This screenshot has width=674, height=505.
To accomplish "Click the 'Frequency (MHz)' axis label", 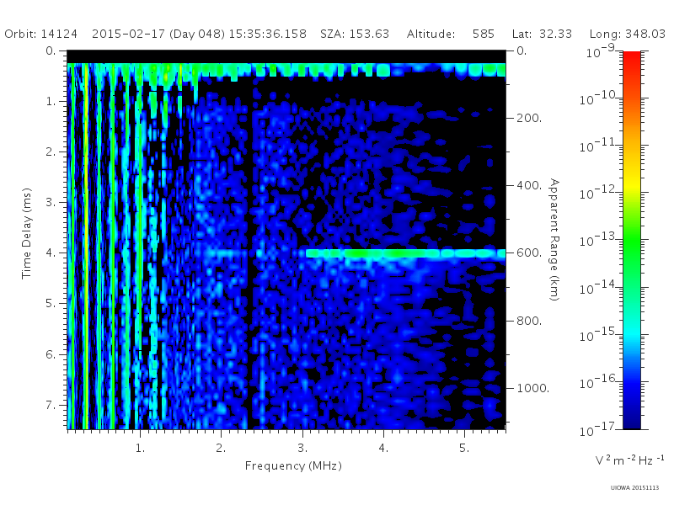I will [293, 466].
